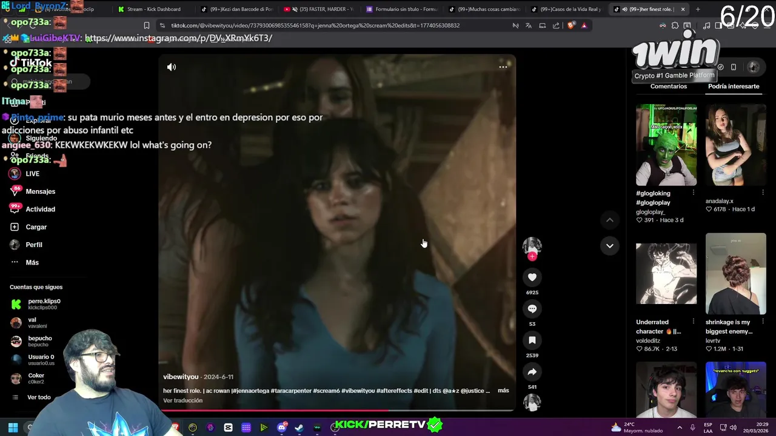This screenshot has height=436, width=776.
Task: Open Steam from the taskbar
Action: 299,428
